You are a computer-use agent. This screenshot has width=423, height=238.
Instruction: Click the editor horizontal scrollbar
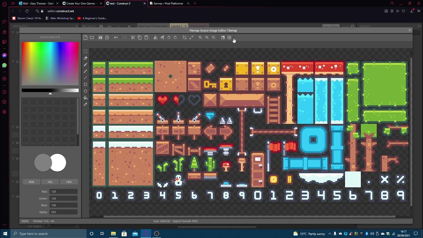pyautogui.click(x=250, y=217)
